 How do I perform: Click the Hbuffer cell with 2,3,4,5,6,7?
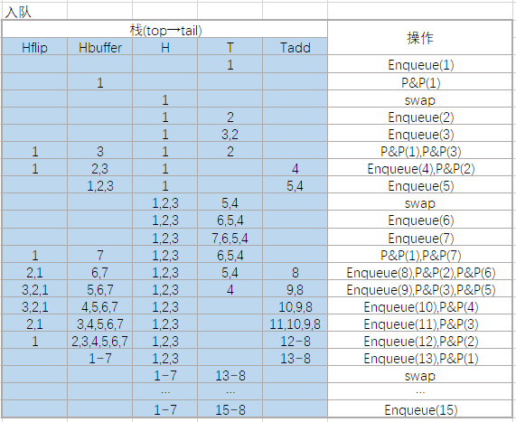99,341
